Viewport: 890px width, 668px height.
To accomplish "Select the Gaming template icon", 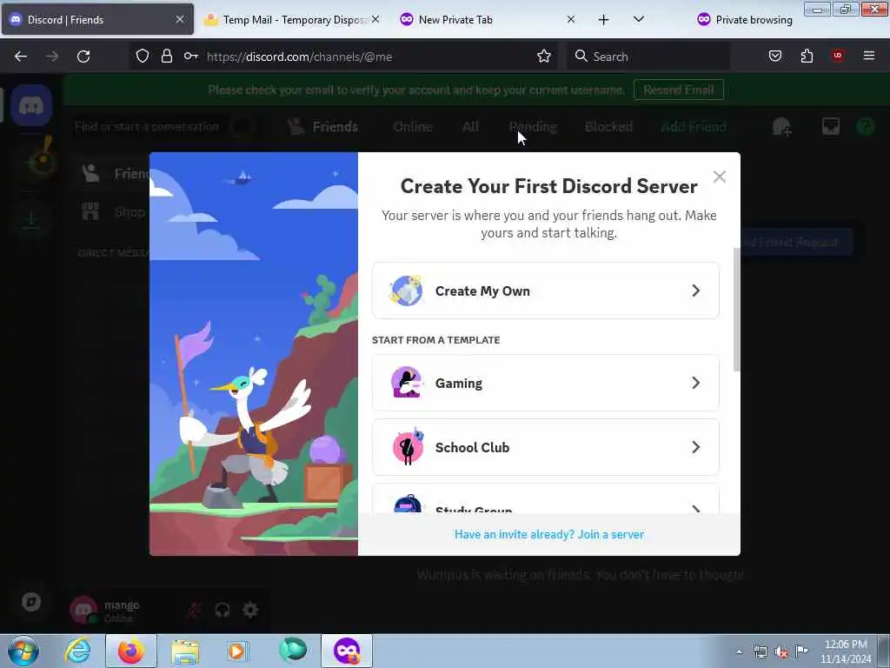I will pyautogui.click(x=407, y=383).
